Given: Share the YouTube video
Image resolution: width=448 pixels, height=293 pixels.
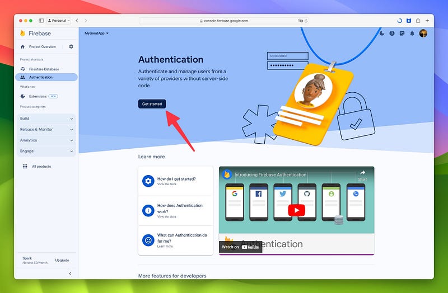Looking at the screenshot, I should 362,176.
